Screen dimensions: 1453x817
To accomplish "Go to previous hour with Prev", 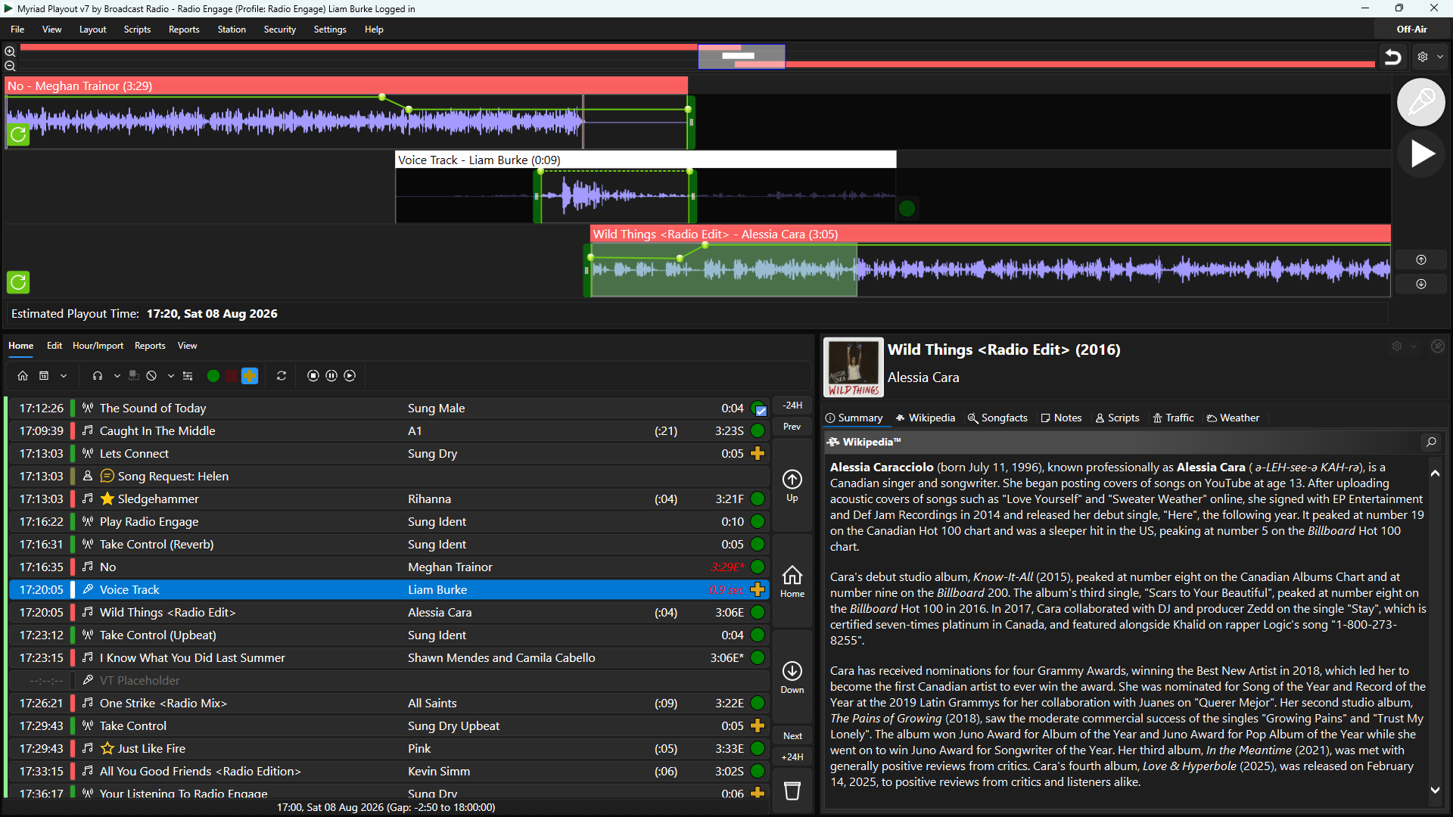I will [792, 427].
